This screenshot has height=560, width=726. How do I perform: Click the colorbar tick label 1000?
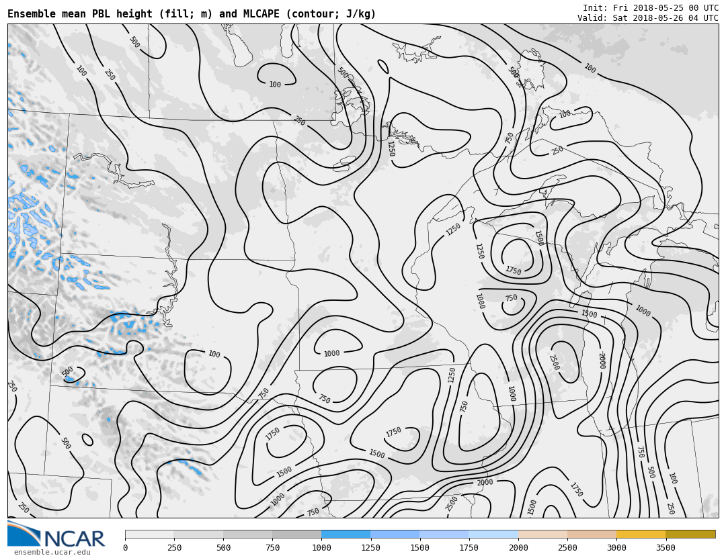pyautogui.click(x=321, y=548)
